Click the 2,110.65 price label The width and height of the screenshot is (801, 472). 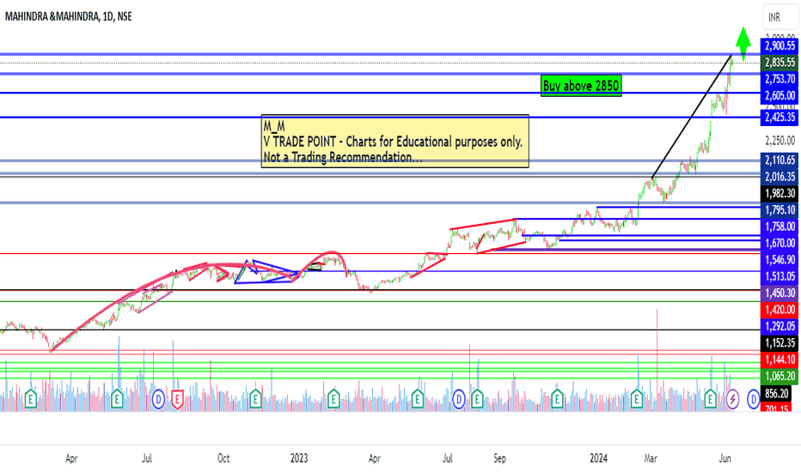coord(780,160)
